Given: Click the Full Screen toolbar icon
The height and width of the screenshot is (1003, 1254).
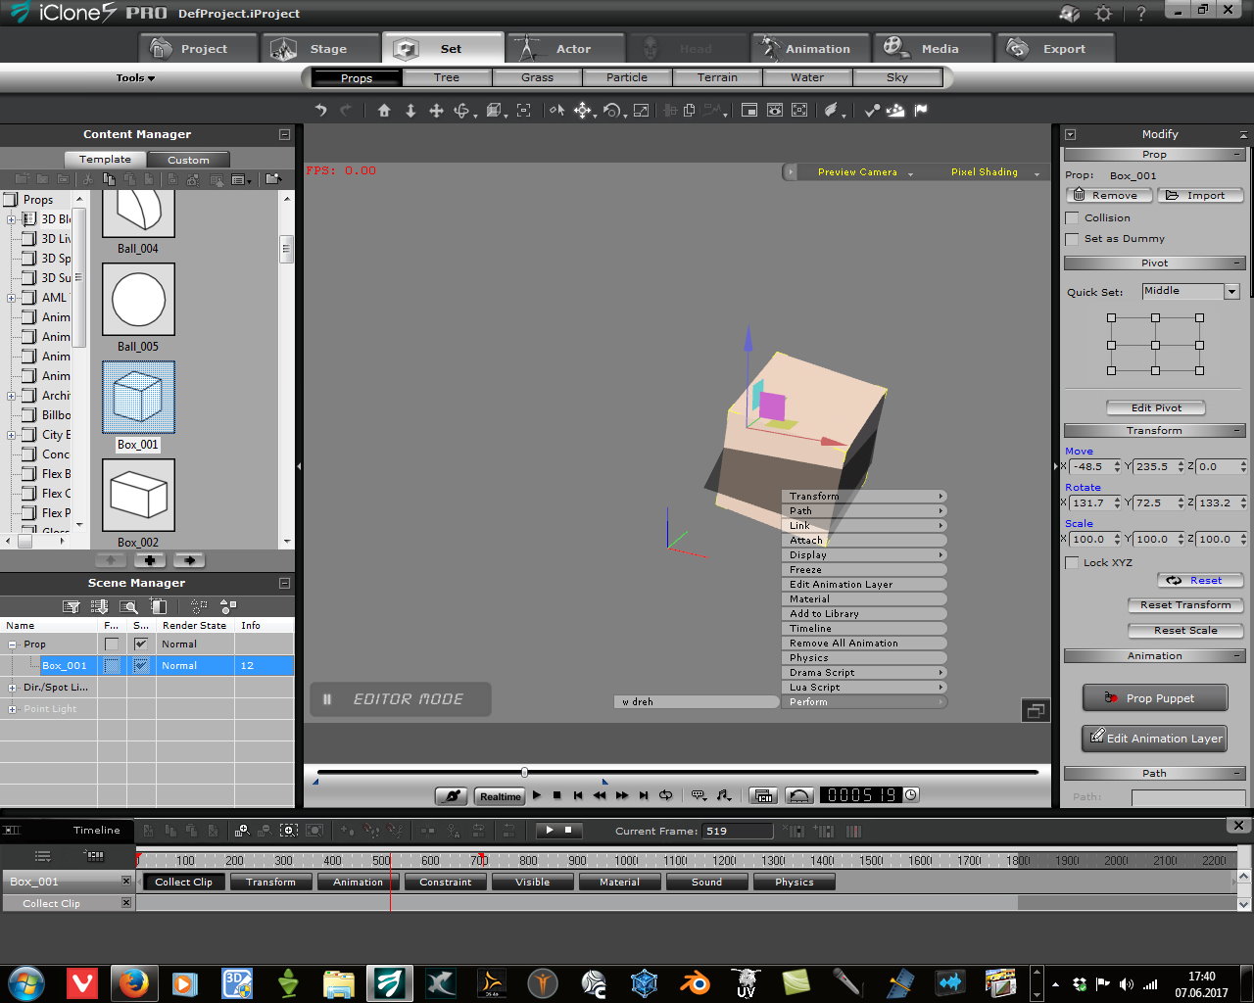Looking at the screenshot, I should coord(800,111).
